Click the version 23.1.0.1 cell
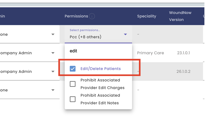Screen dimensions: 206x116 coord(183,53)
